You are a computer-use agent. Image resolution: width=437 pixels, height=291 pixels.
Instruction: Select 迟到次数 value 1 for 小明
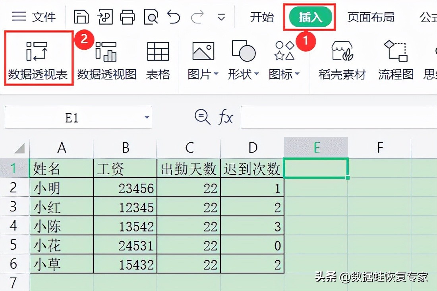252,188
